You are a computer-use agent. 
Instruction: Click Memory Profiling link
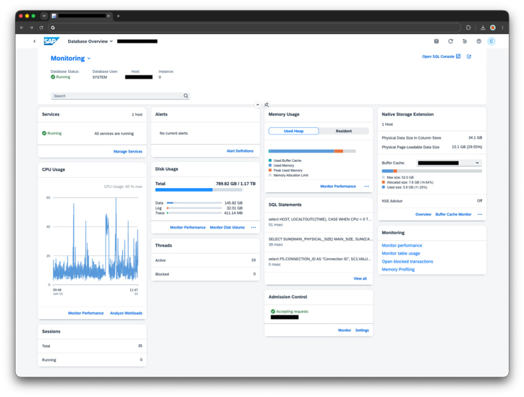tap(398, 269)
